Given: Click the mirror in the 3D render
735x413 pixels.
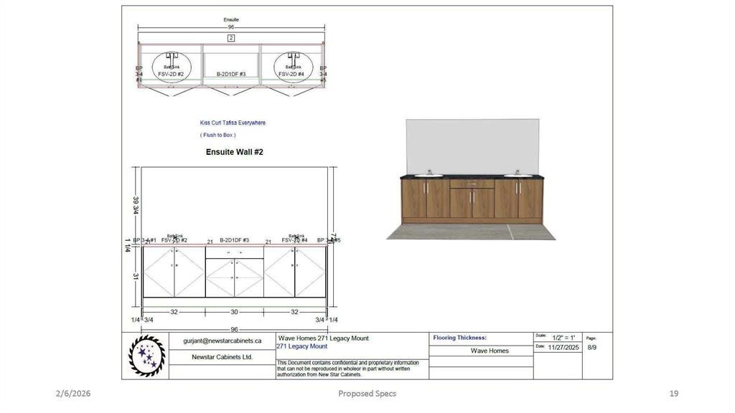Looking at the screenshot, I should point(472,146).
